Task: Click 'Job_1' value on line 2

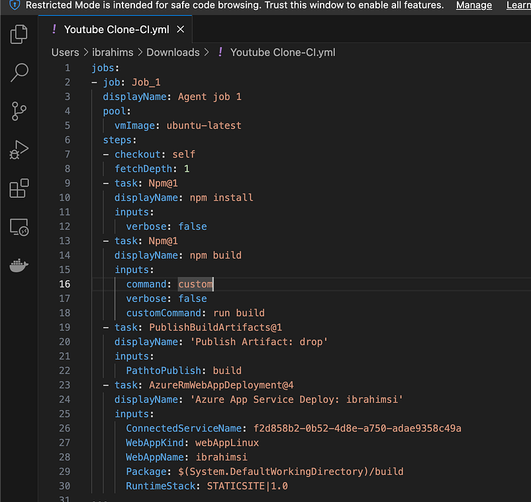Action: click(x=146, y=82)
